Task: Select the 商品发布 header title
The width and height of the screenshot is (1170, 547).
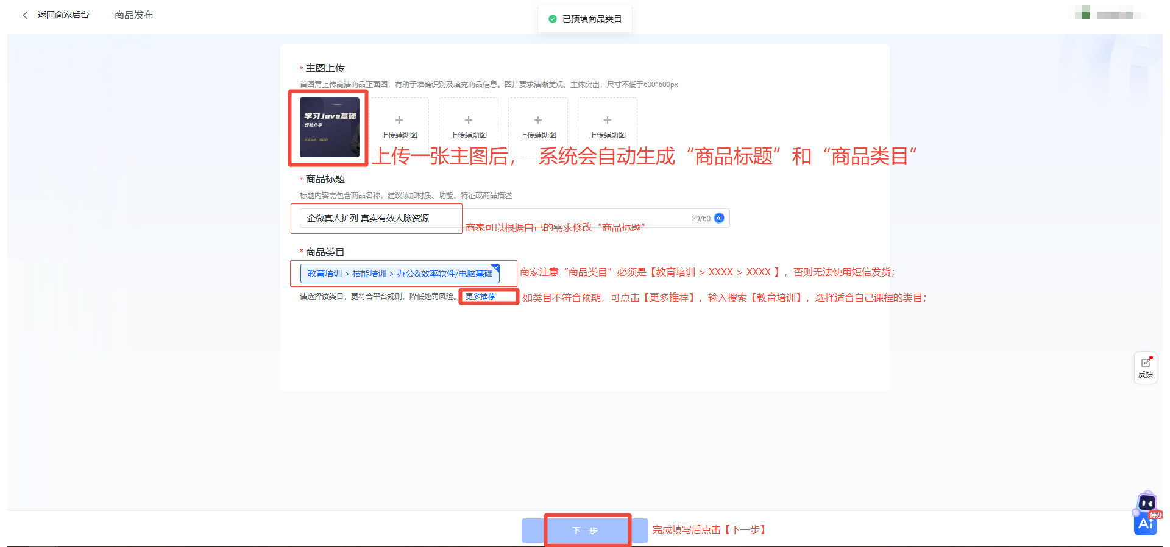Action: point(134,15)
